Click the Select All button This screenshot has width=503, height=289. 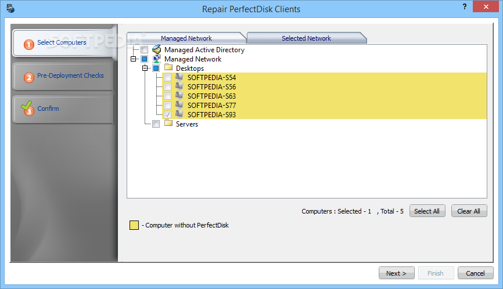[427, 211]
